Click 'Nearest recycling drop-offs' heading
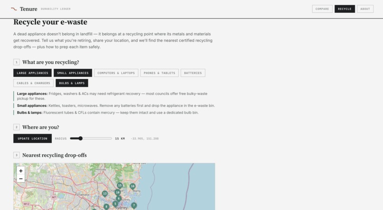The image size is (383, 210). (55, 155)
